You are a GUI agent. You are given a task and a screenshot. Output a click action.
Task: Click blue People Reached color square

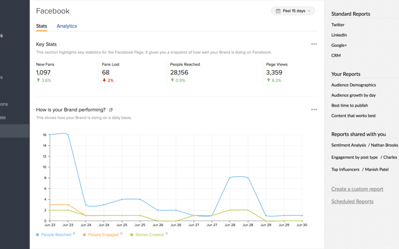pyautogui.click(x=37, y=235)
